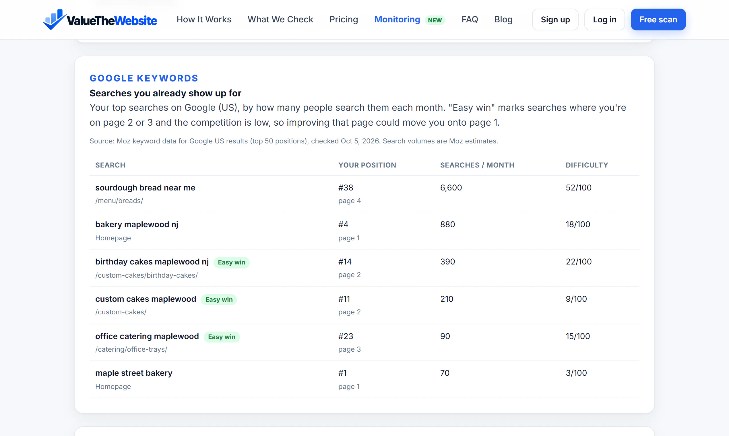
Task: Click the green NEW badge beside Monitoring
Action: (435, 20)
